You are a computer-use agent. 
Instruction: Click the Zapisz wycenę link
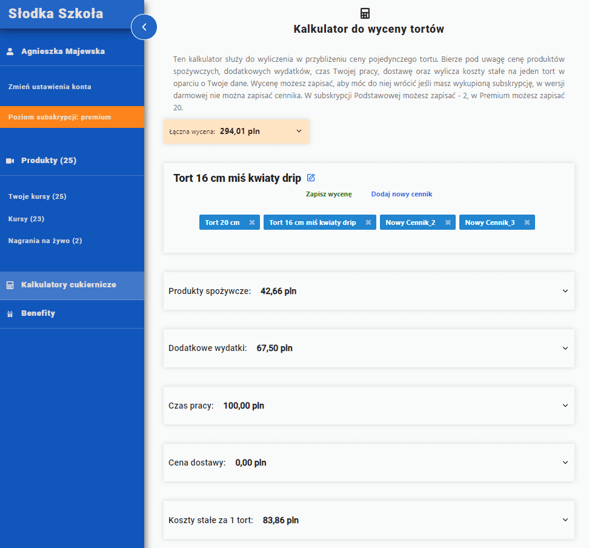coord(328,194)
